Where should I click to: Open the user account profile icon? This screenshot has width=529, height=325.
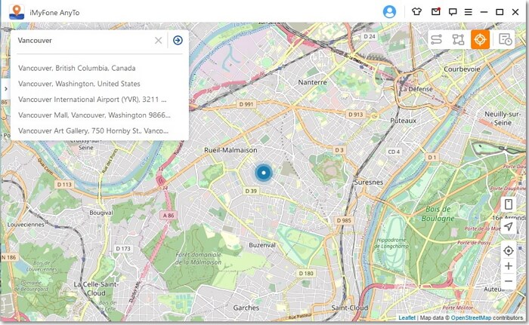[x=390, y=11]
